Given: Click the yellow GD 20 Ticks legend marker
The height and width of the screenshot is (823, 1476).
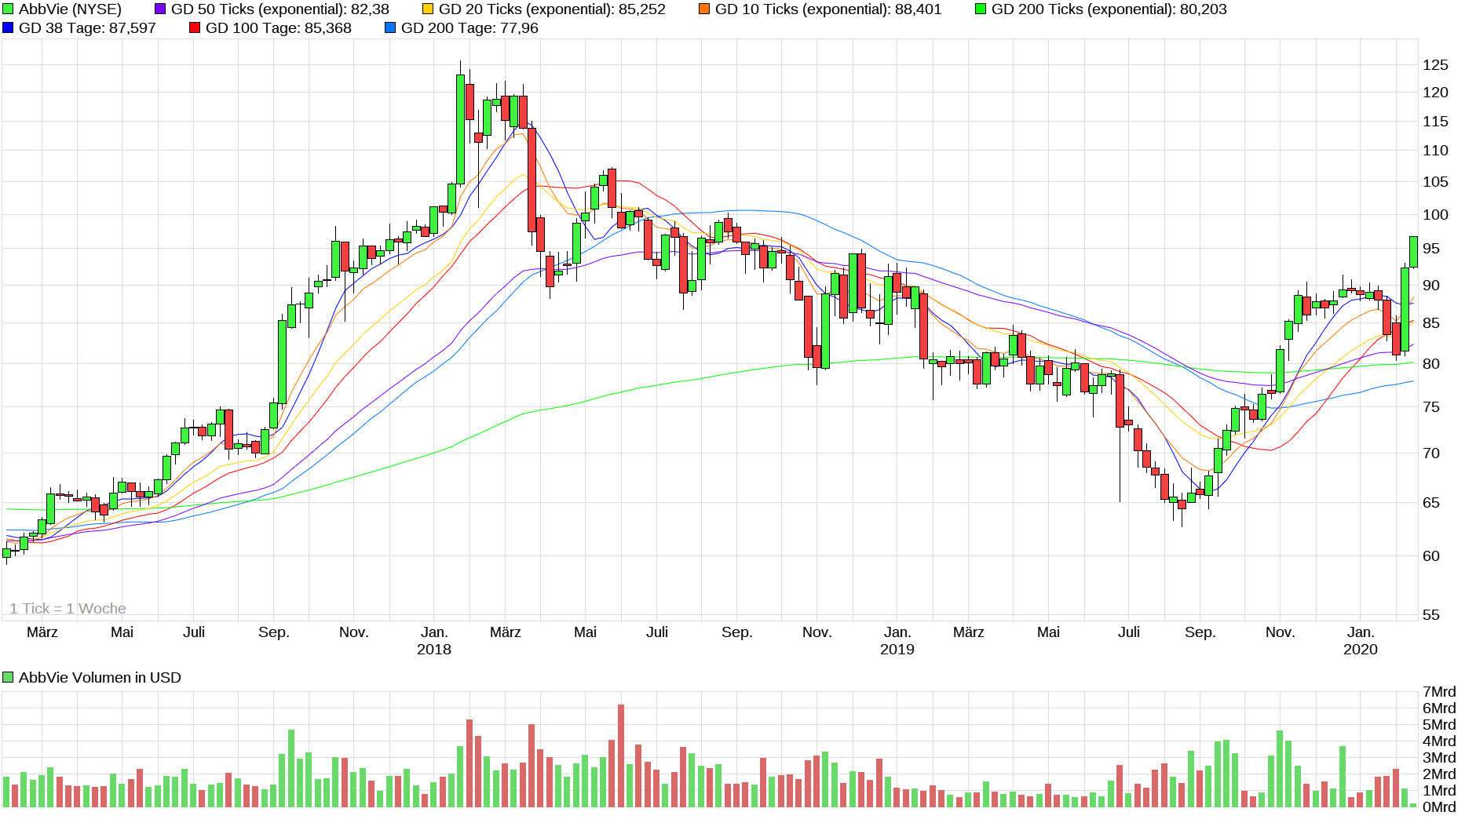Looking at the screenshot, I should [429, 9].
